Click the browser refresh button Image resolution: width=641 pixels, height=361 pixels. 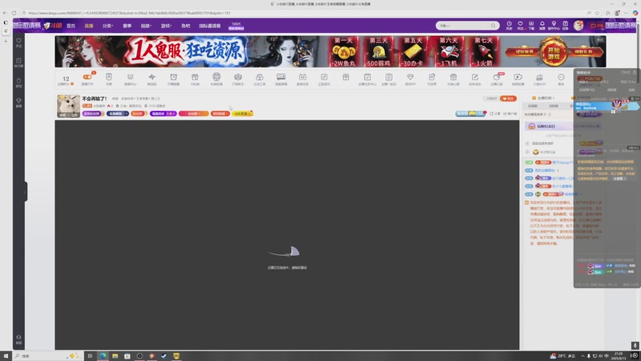(x=14, y=13)
